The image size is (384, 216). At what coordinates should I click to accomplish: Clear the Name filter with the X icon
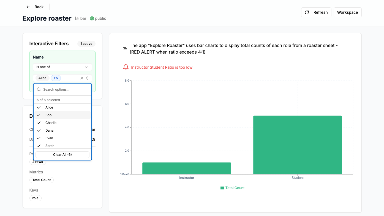coord(82,78)
